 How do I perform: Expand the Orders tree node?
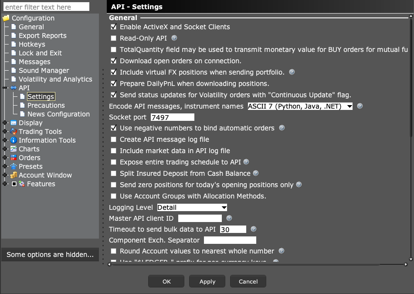pyautogui.click(x=5, y=157)
